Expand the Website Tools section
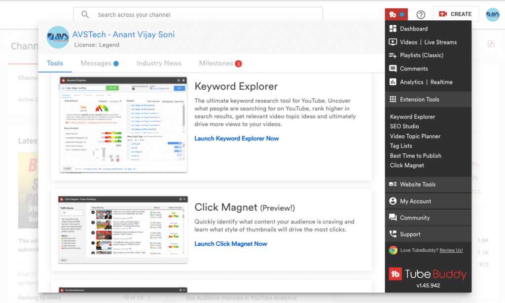Viewport: 505px width, 303px height. 428,185
